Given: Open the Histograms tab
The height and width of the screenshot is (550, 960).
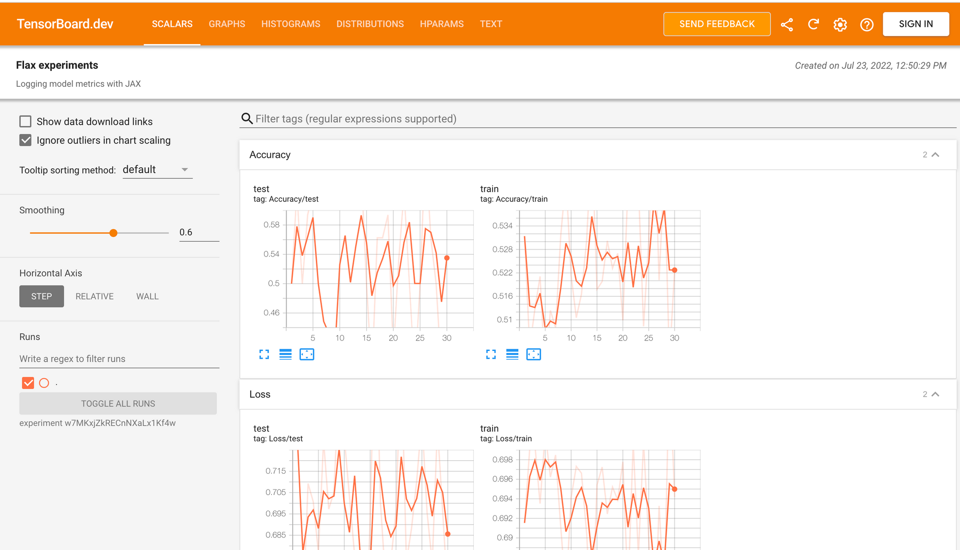Looking at the screenshot, I should [291, 24].
